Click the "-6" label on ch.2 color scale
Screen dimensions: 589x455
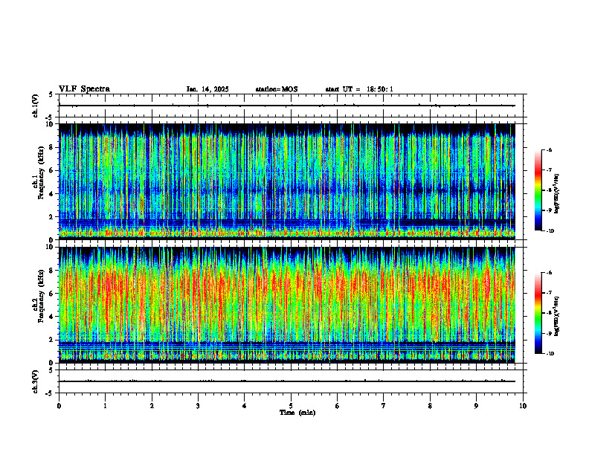coord(549,273)
